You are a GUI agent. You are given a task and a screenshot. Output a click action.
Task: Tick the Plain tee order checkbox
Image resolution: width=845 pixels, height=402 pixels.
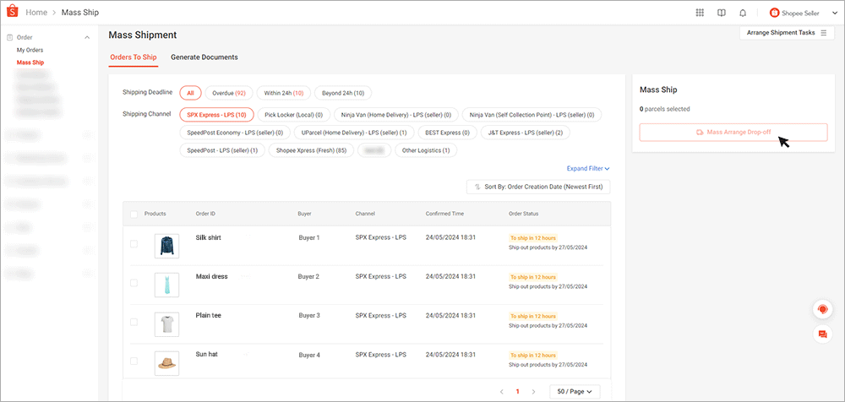click(x=134, y=322)
